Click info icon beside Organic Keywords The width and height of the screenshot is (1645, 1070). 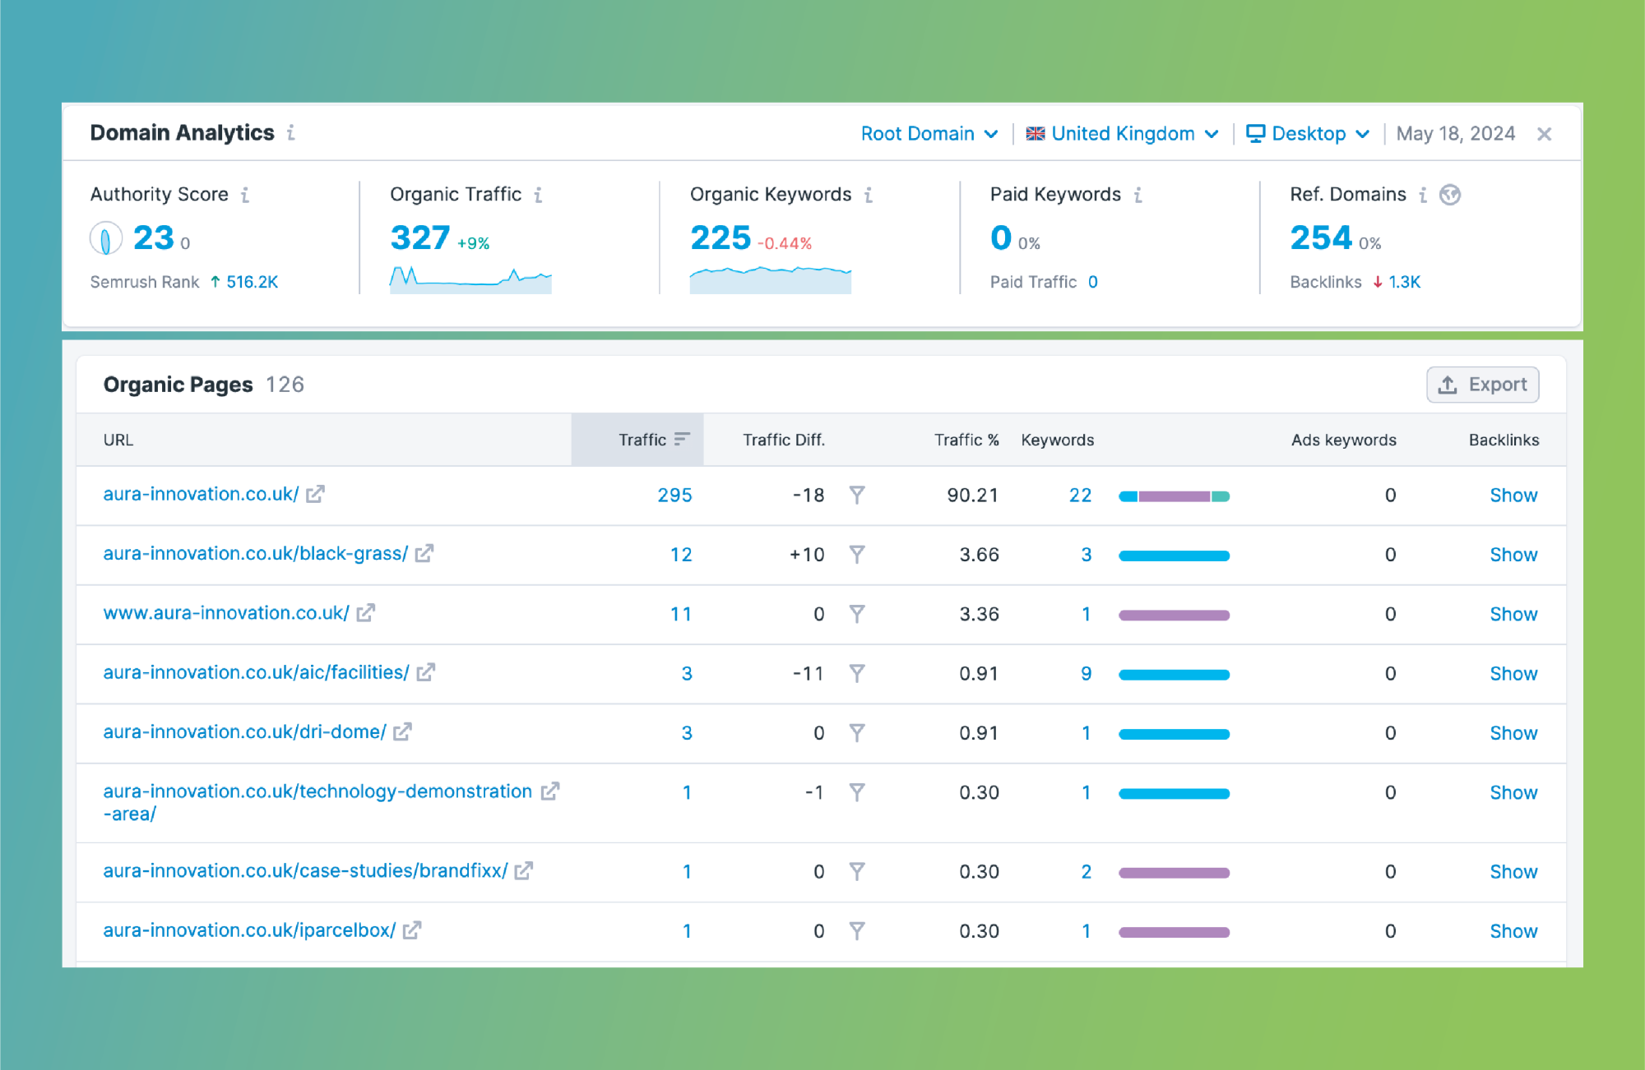tap(869, 195)
